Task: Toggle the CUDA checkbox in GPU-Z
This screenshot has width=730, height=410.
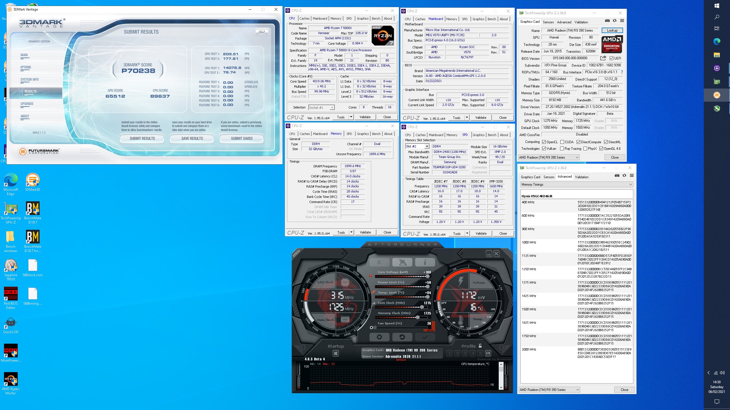Action: (x=562, y=142)
